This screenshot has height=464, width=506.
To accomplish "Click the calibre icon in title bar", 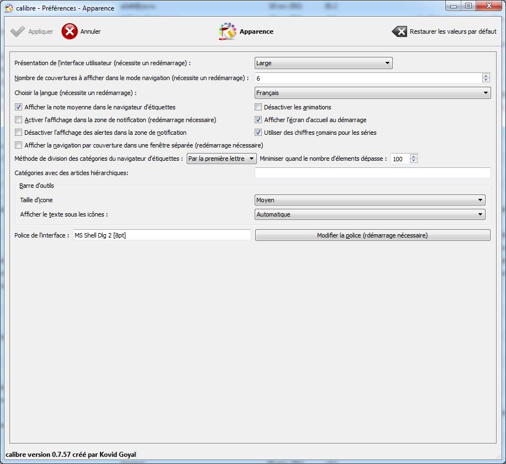I will [x=9, y=8].
